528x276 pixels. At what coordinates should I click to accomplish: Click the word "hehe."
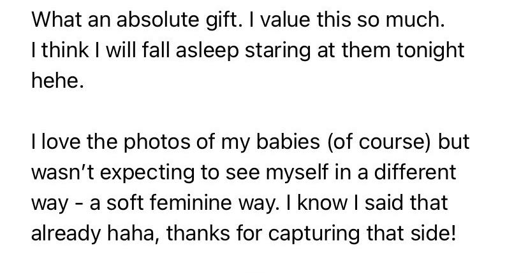pyautogui.click(x=57, y=81)
